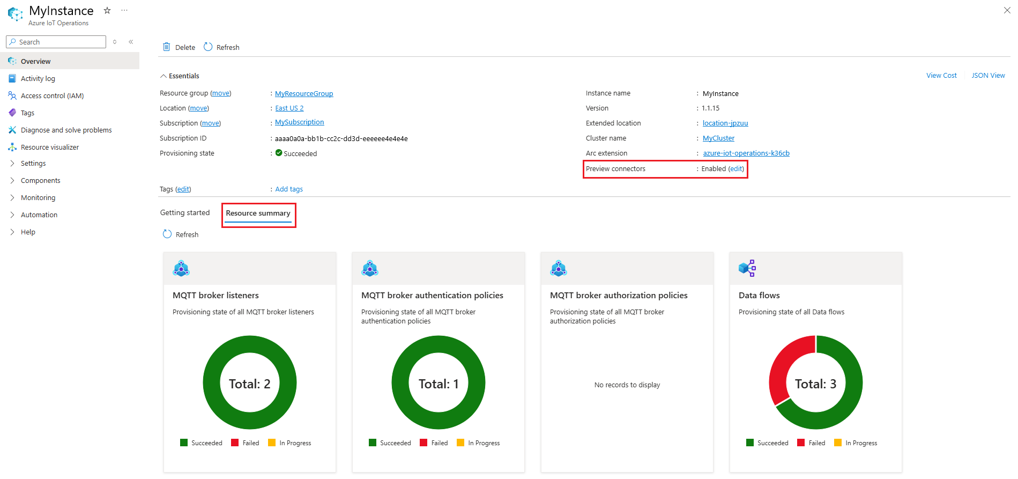Click Add tags link
This screenshot has width=1018, height=479.
point(289,189)
